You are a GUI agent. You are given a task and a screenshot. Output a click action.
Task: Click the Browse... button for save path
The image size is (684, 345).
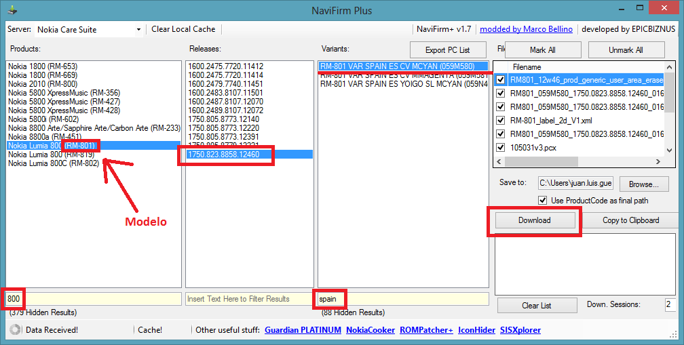point(643,184)
